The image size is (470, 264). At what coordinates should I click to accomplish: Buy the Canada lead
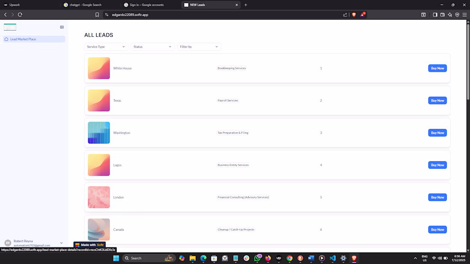click(x=438, y=229)
